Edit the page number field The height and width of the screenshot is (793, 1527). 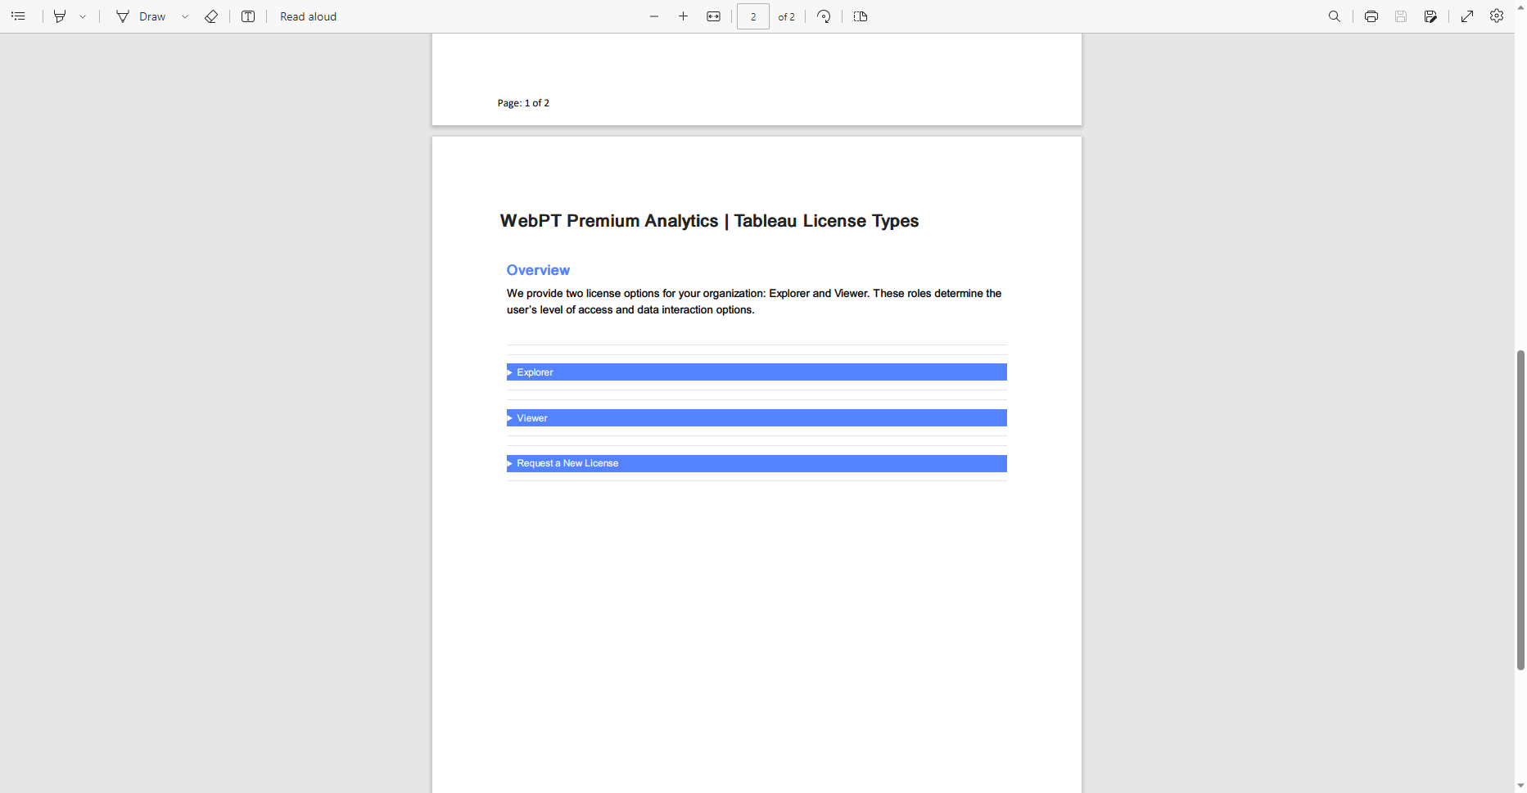(x=753, y=16)
